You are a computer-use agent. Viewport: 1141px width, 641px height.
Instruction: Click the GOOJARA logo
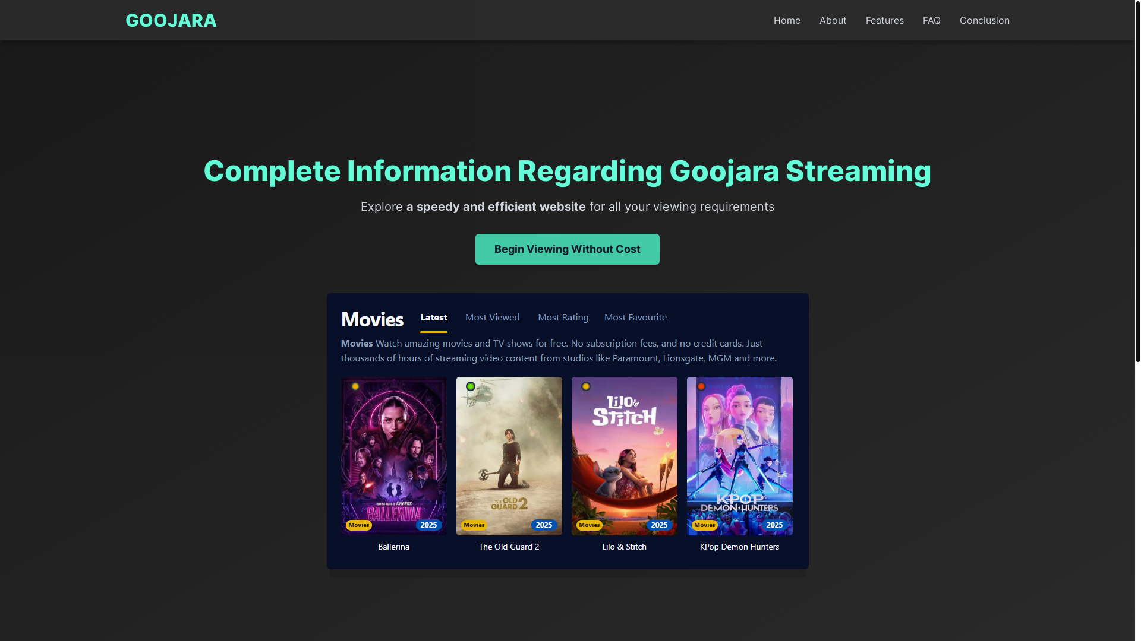[x=171, y=20]
